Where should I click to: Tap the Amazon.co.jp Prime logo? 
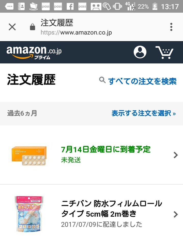pos(34,52)
